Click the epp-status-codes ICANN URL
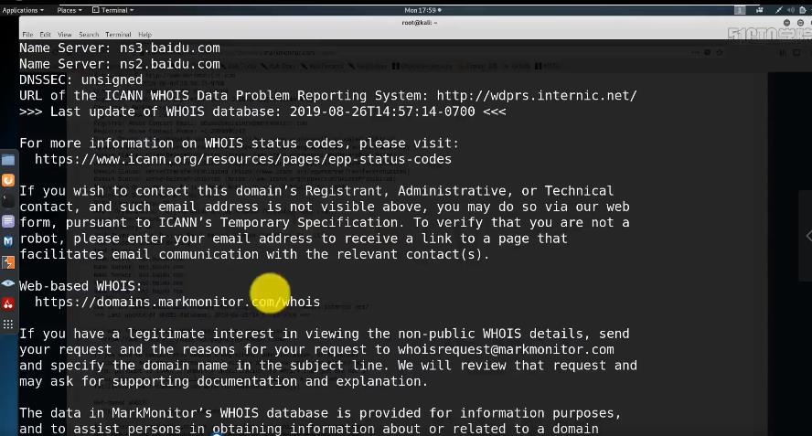 [242, 159]
